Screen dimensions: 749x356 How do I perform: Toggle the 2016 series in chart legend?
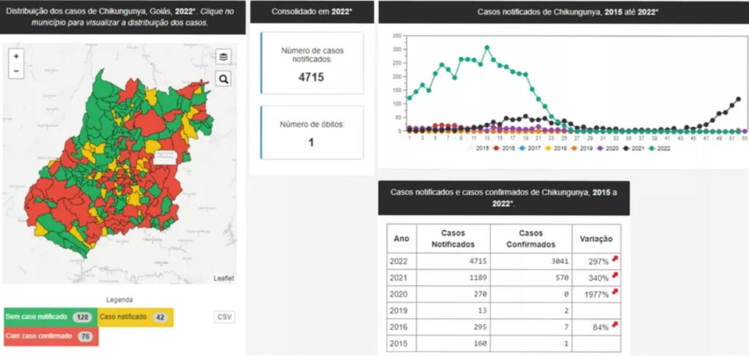pyautogui.click(x=505, y=148)
